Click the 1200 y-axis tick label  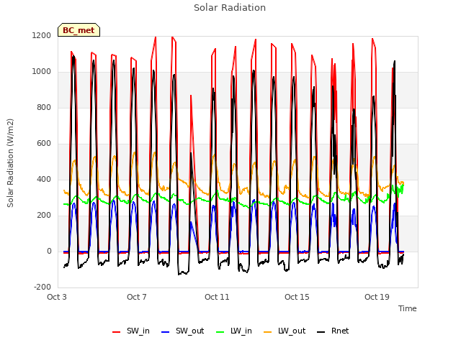pyautogui.click(x=42, y=35)
